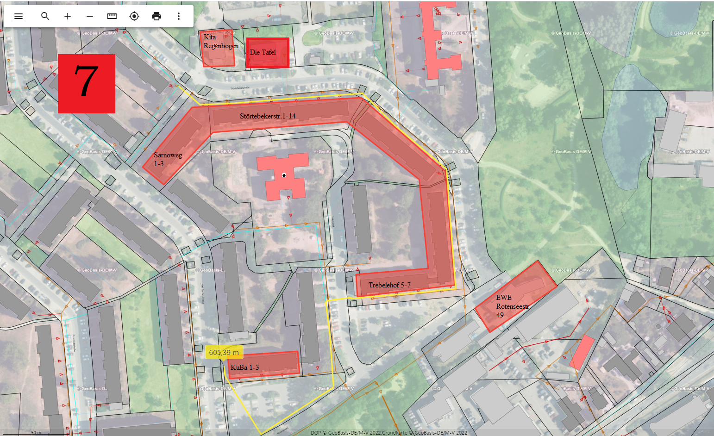Open the magnifier search tool

[45, 16]
